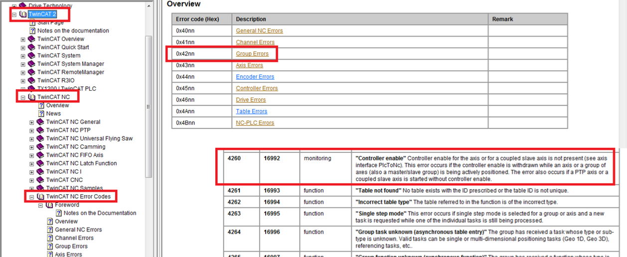Open the Group Errors topic icon in tree

(50, 246)
